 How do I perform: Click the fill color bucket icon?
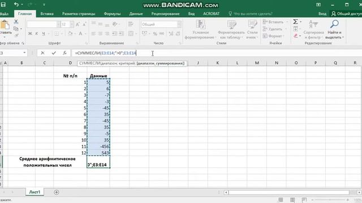(x=70, y=34)
